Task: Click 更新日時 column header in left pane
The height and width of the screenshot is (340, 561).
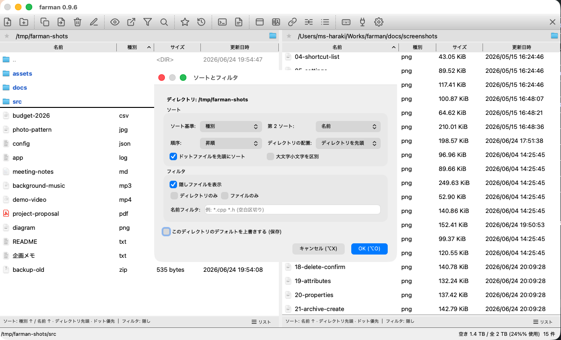Action: click(x=240, y=47)
